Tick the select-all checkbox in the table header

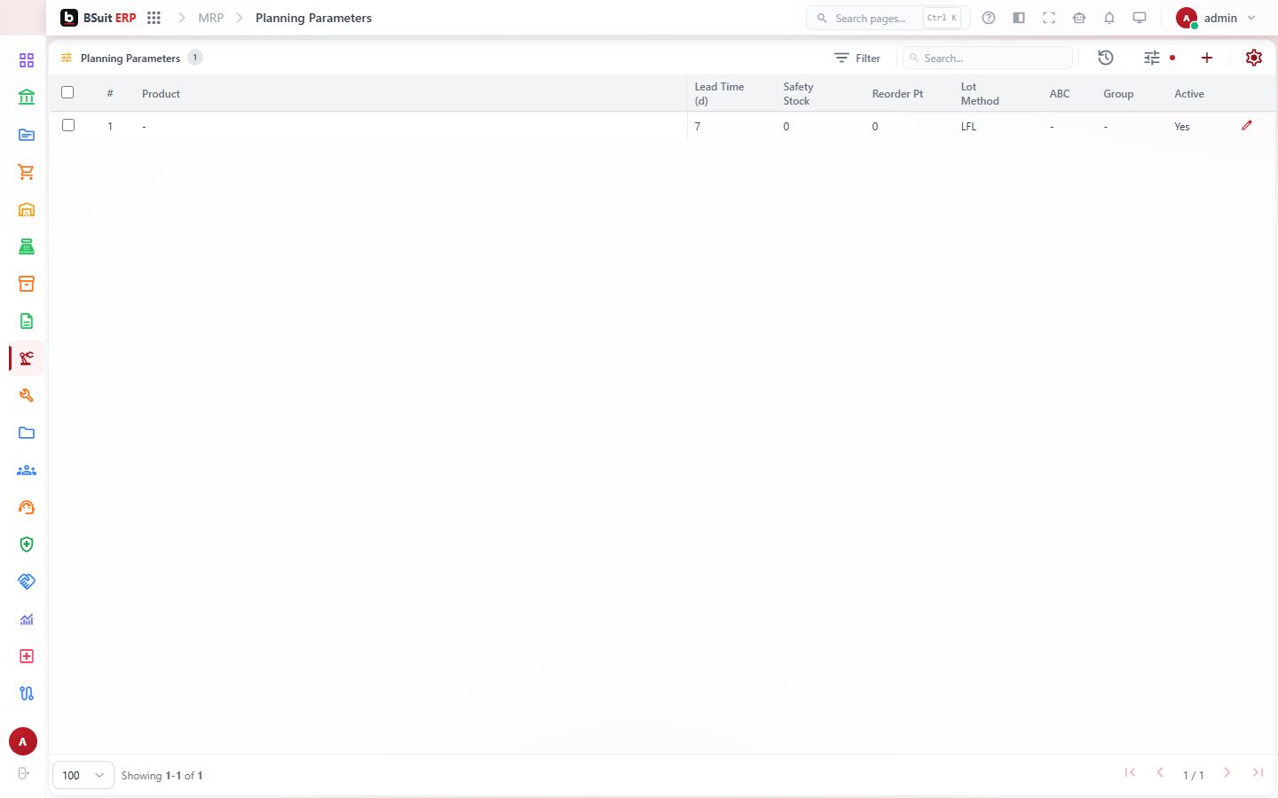pyautogui.click(x=67, y=92)
